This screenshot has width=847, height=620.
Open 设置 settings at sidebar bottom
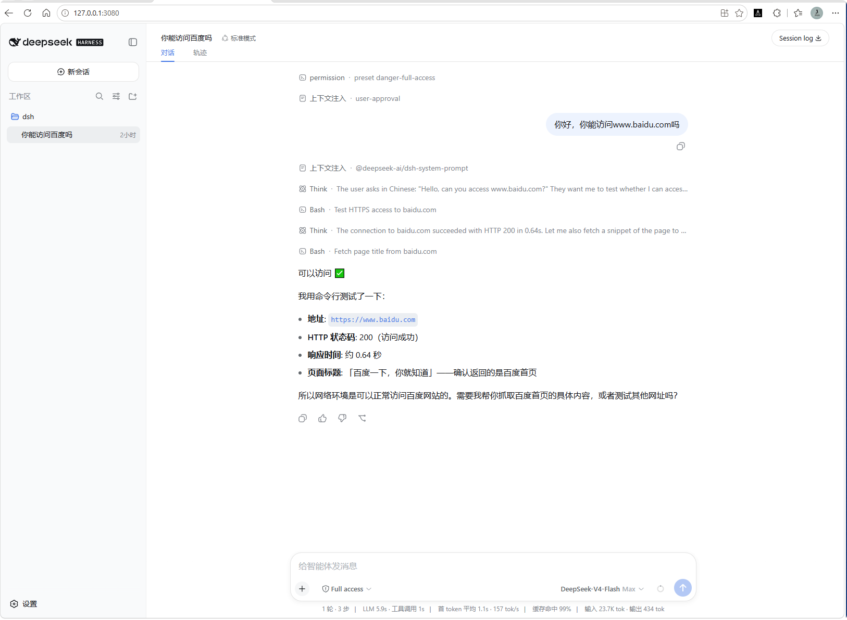tap(24, 604)
